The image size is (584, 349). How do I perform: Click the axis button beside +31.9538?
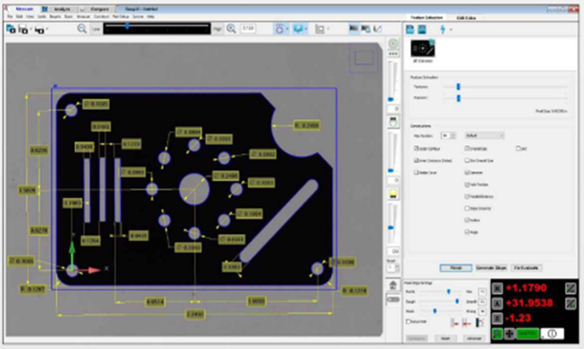[x=497, y=304]
